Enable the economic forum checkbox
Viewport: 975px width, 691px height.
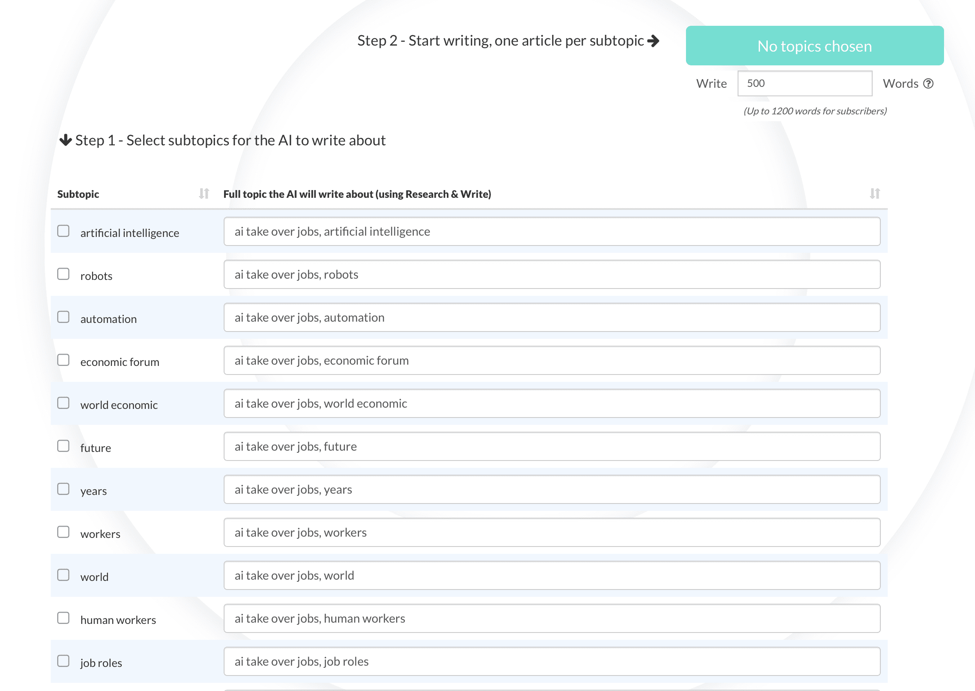[64, 360]
